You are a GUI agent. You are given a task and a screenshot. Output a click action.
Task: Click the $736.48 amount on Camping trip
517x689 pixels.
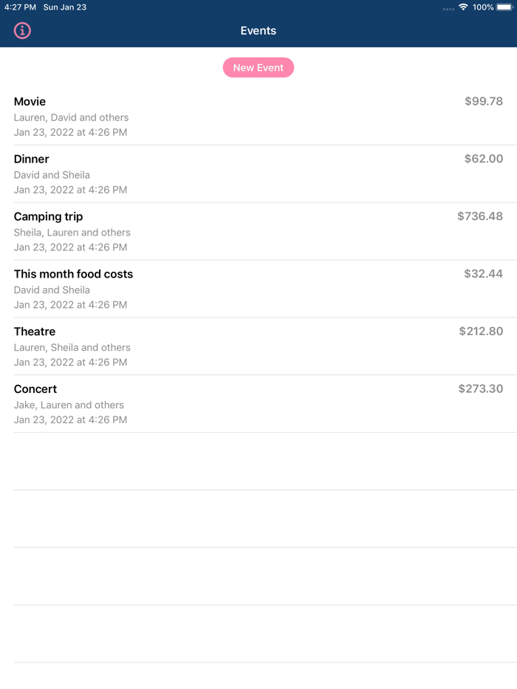click(481, 216)
